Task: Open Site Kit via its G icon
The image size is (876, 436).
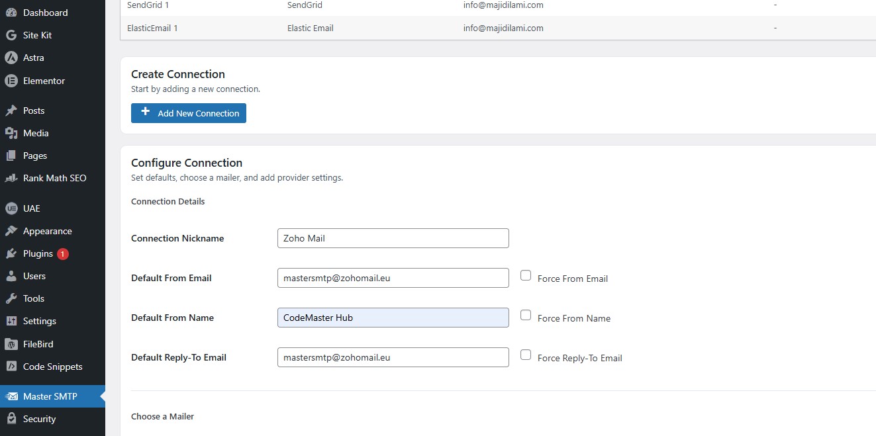Action: tap(11, 35)
